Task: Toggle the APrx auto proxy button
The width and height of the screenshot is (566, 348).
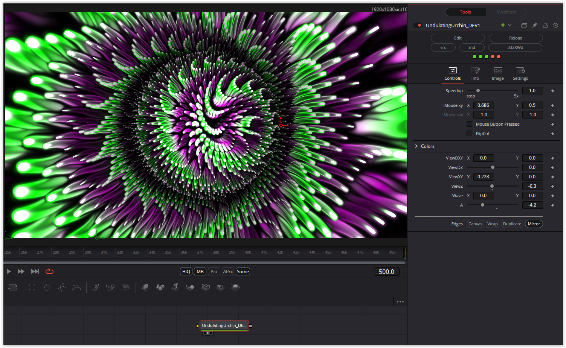Action: (x=228, y=272)
